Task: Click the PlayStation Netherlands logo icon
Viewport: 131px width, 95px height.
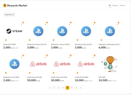Action: [110, 31]
